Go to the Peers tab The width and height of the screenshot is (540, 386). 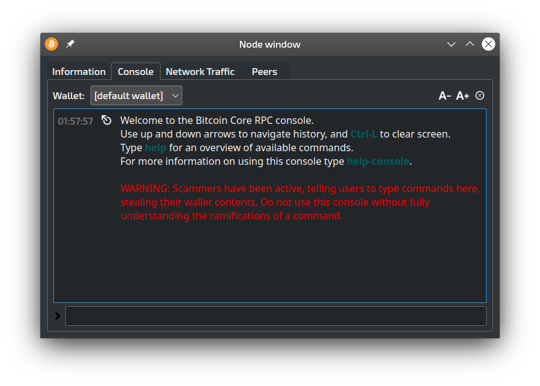(265, 71)
